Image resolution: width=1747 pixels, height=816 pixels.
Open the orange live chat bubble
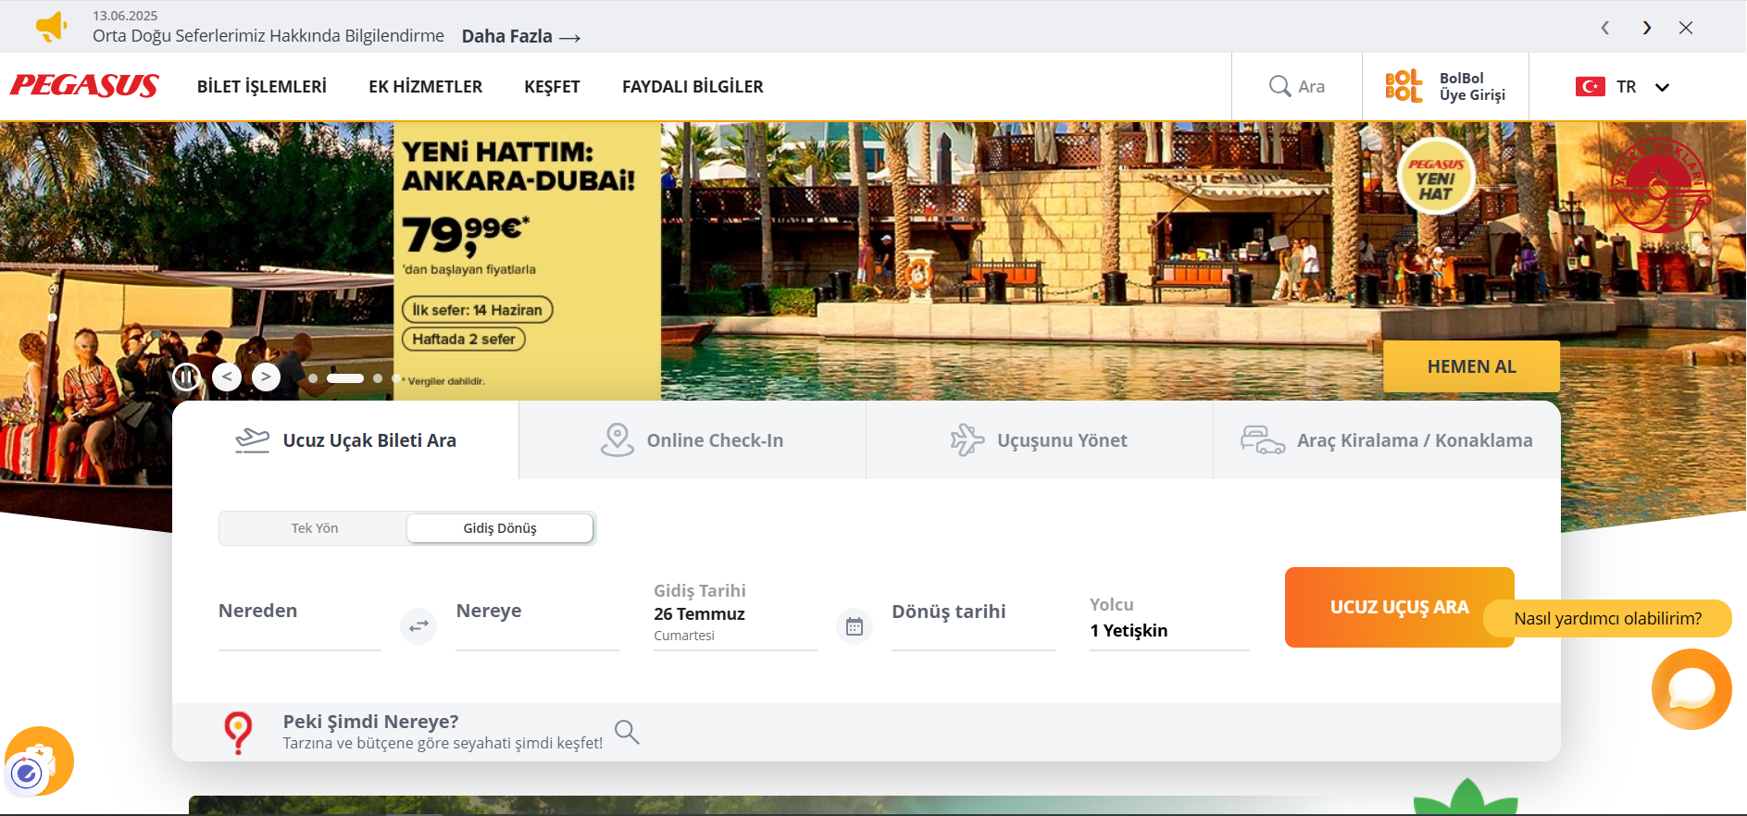pos(1691,689)
